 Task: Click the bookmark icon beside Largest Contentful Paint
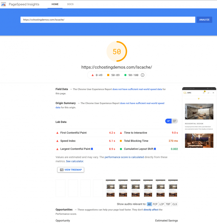[92, 149]
